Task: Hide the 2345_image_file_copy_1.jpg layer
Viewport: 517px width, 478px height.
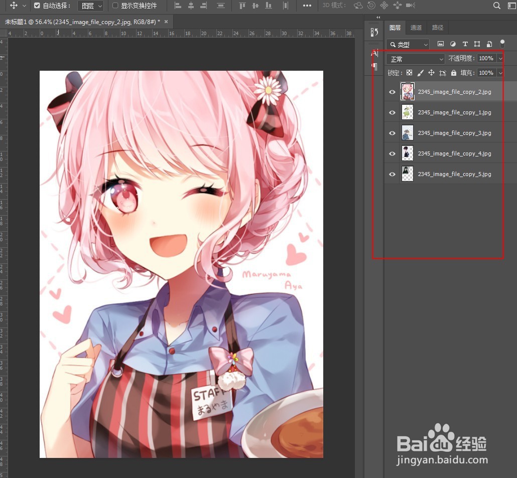Action: [392, 113]
